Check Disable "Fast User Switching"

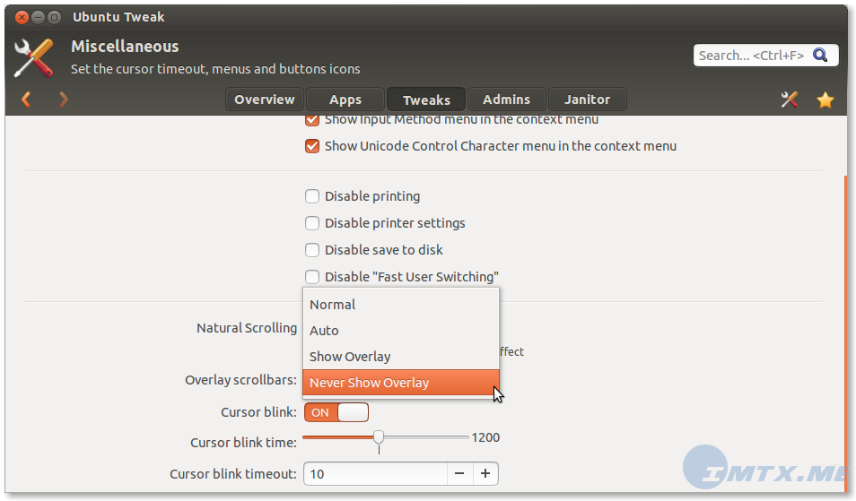click(x=311, y=277)
